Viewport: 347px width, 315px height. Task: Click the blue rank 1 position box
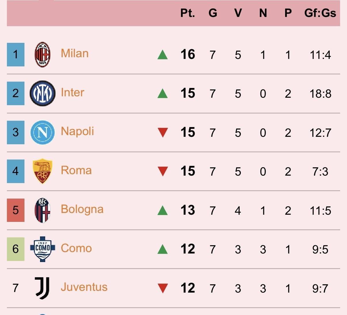pyautogui.click(x=16, y=55)
